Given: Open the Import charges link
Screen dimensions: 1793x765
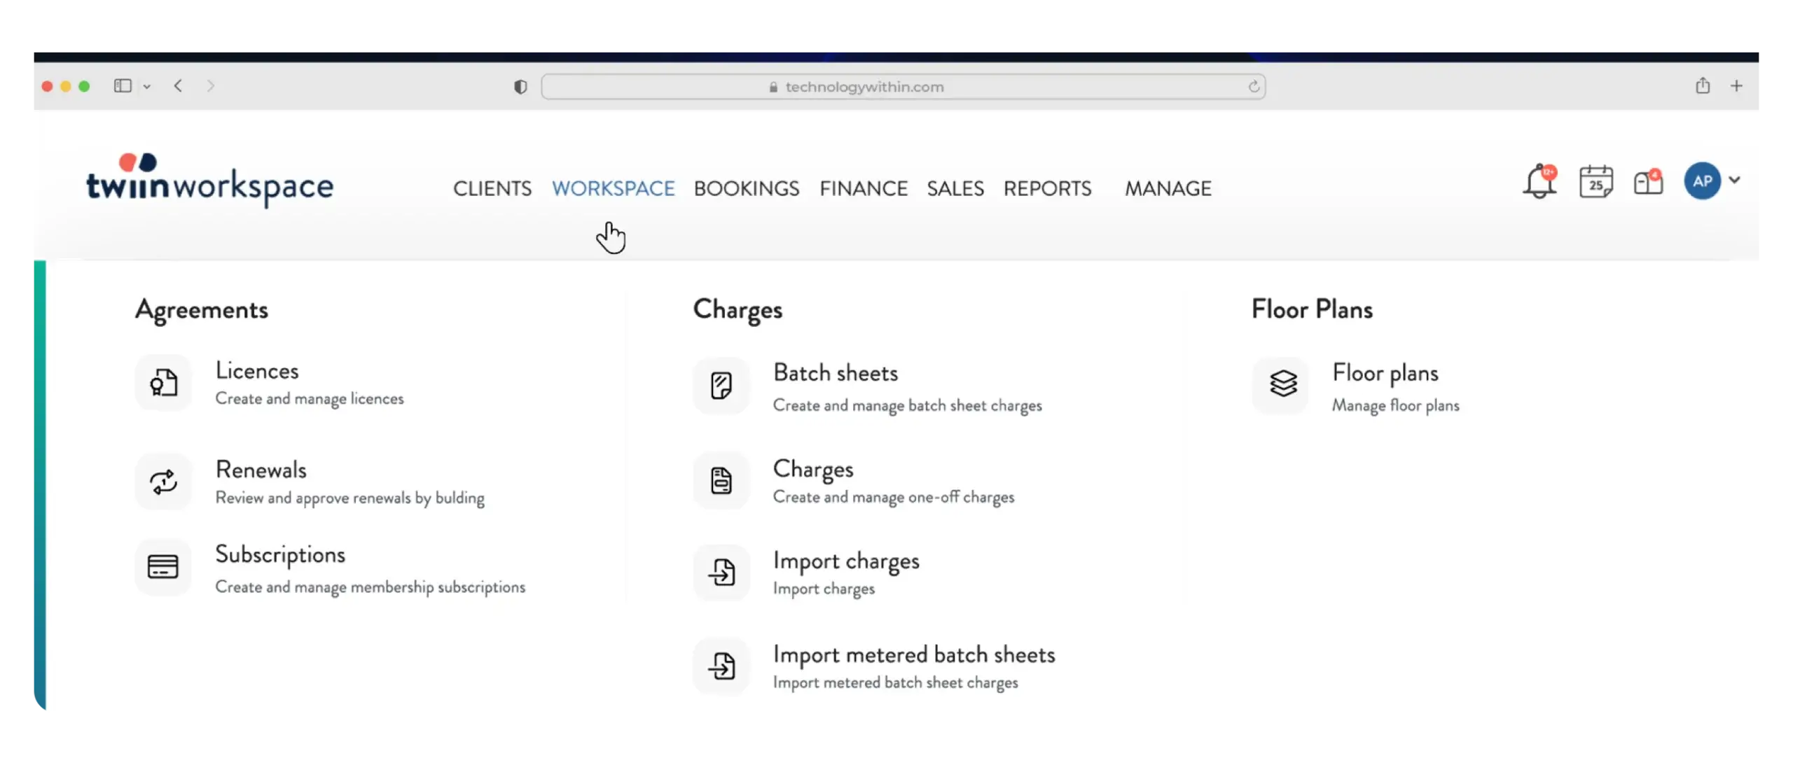Looking at the screenshot, I should pos(845,561).
